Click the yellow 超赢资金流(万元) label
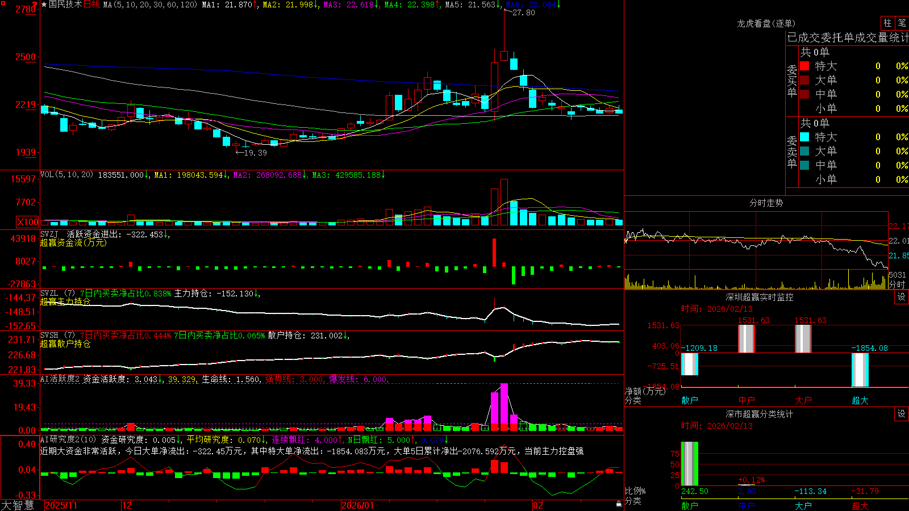The width and height of the screenshot is (909, 511). pyautogui.click(x=73, y=242)
